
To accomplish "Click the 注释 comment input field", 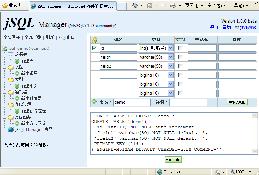I will [188, 102].
